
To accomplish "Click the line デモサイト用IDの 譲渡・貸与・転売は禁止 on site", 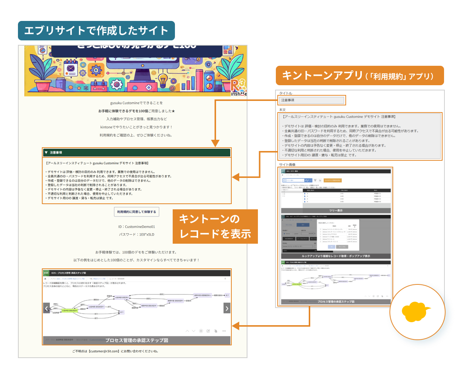I will 80,198.
